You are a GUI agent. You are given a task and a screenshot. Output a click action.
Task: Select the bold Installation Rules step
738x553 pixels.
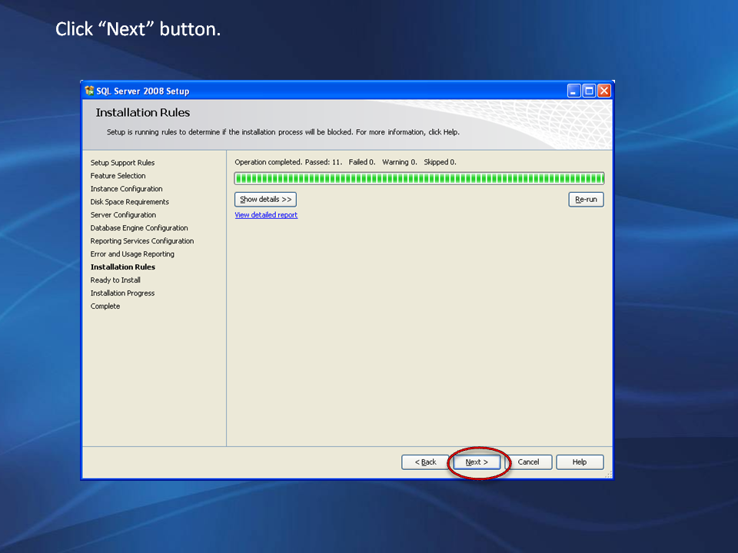(122, 267)
